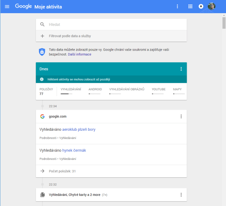Click plus icon for filter

[x=42, y=36]
